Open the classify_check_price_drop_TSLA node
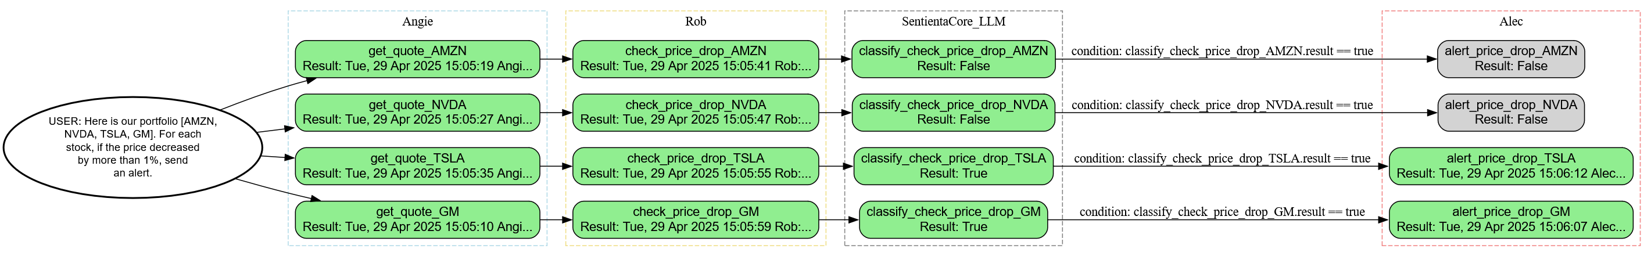1651x256 pixels. pyautogui.click(x=953, y=166)
